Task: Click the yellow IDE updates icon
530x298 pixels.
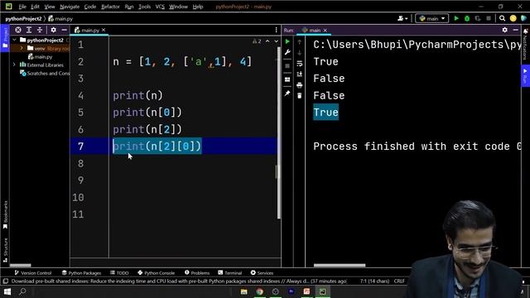Action: (513, 18)
